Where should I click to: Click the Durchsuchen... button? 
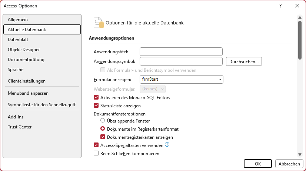click(244, 61)
